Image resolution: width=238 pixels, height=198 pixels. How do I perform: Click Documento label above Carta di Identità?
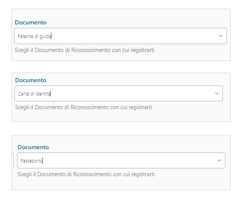click(31, 80)
